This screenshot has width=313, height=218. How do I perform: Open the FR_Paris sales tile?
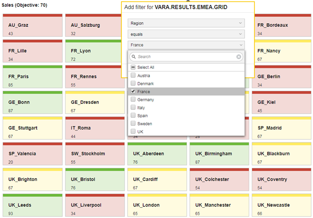pyautogui.click(x=32, y=77)
